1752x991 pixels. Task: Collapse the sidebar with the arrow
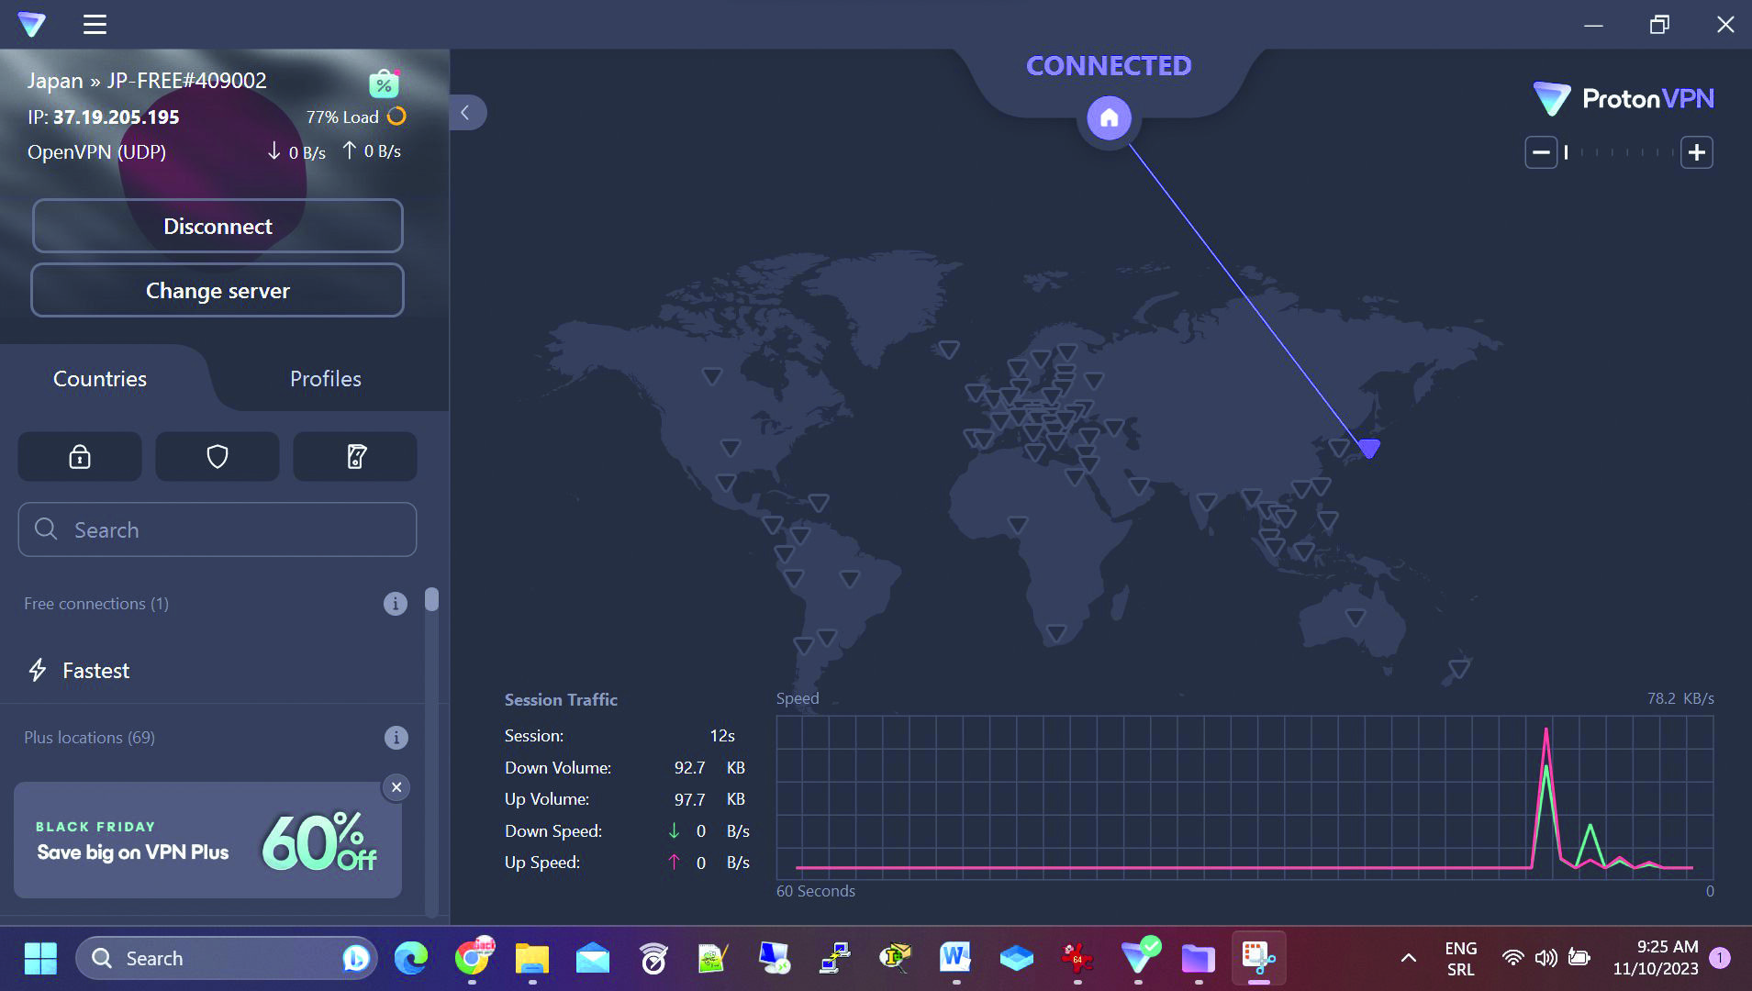[466, 113]
